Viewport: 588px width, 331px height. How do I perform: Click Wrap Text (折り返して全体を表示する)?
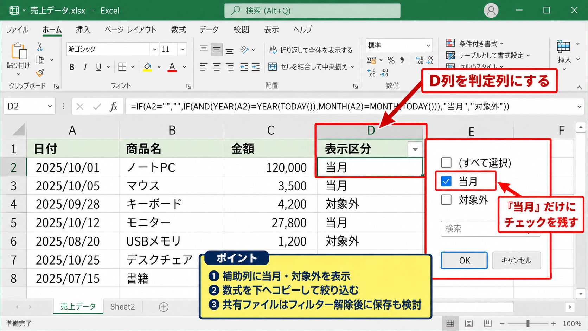[311, 50]
